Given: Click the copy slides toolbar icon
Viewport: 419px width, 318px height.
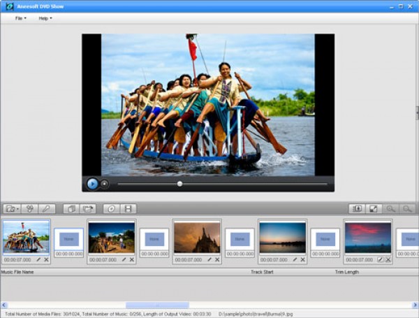Looking at the screenshot, I should [70, 208].
